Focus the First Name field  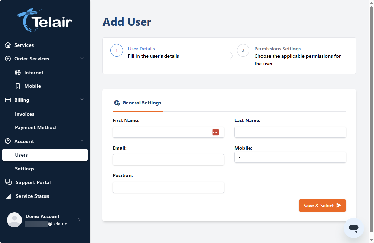pos(168,132)
